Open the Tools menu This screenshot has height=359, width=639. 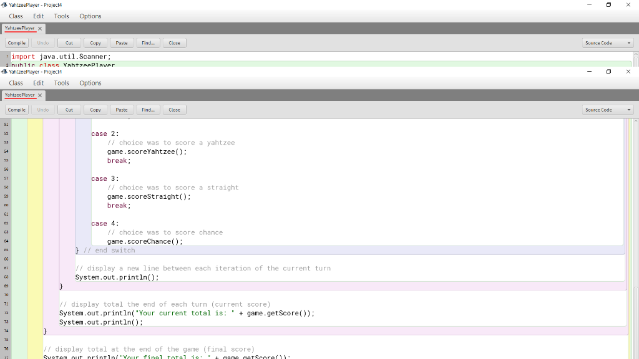point(61,83)
